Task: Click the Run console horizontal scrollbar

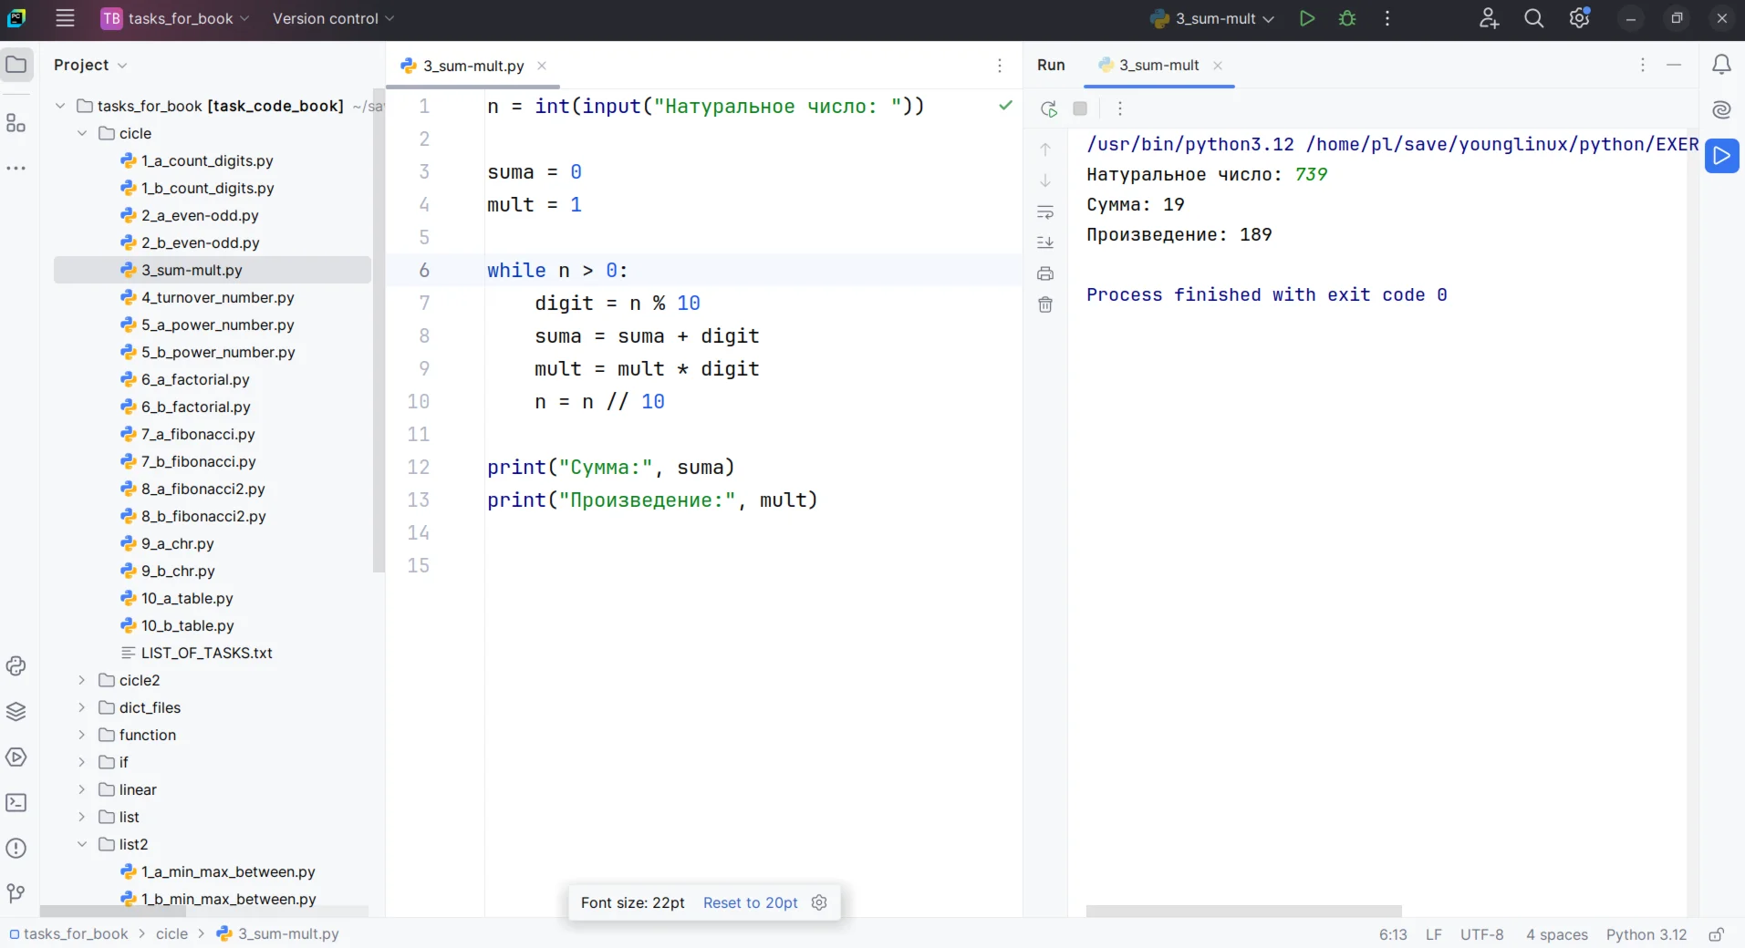Action: pos(1243,911)
